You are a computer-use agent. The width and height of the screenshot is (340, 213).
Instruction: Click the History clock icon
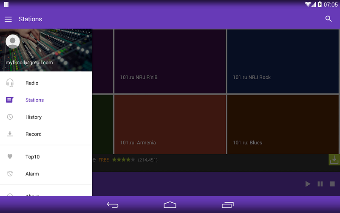(10, 117)
